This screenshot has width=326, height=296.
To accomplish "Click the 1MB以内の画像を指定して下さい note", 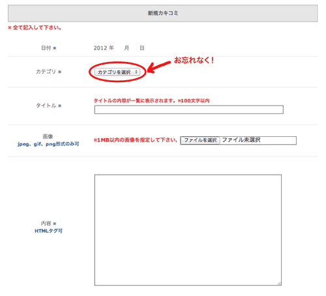I will coord(136,140).
